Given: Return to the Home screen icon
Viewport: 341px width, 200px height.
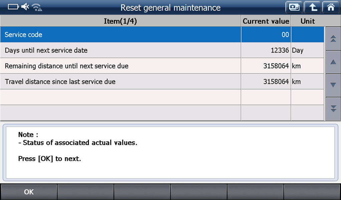Looking at the screenshot, I should click(x=330, y=7).
